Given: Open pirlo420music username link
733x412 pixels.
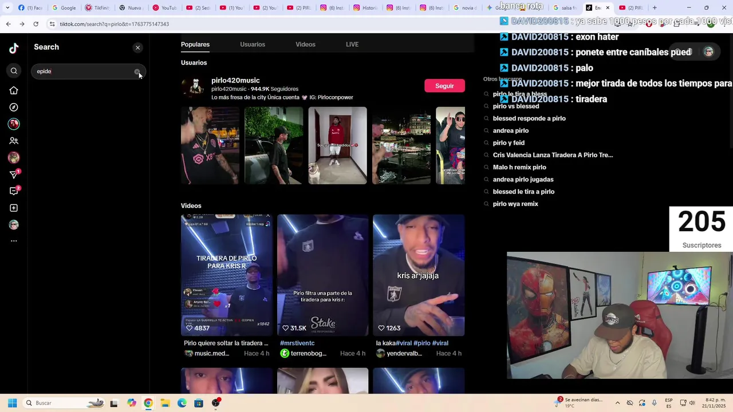Looking at the screenshot, I should pyautogui.click(x=235, y=81).
